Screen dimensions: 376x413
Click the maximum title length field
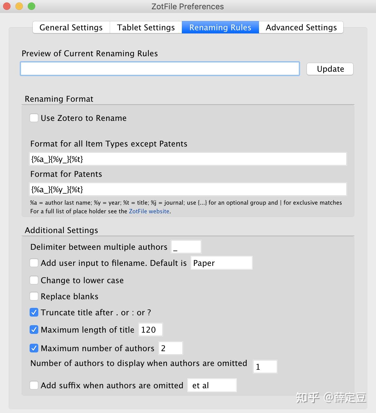(x=151, y=330)
